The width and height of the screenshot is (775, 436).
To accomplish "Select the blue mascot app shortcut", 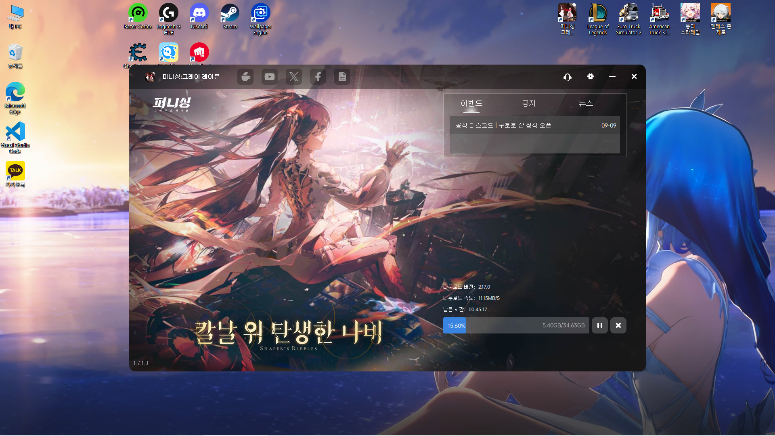I will point(169,53).
